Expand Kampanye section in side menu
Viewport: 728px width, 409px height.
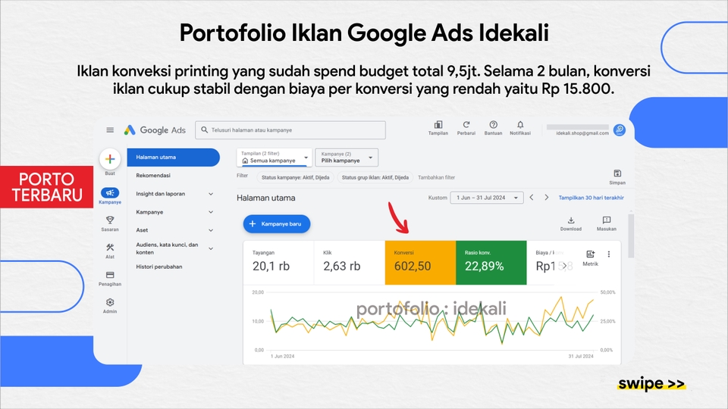point(211,212)
